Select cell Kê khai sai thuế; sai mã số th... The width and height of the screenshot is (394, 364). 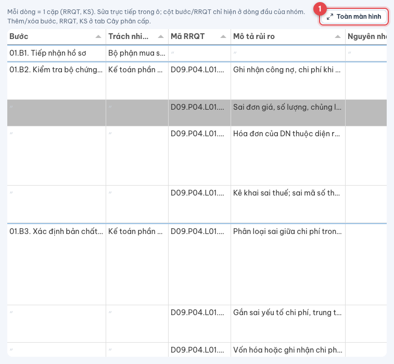pos(288,204)
